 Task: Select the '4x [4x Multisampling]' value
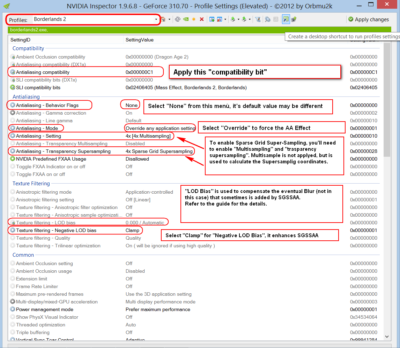pos(148,136)
